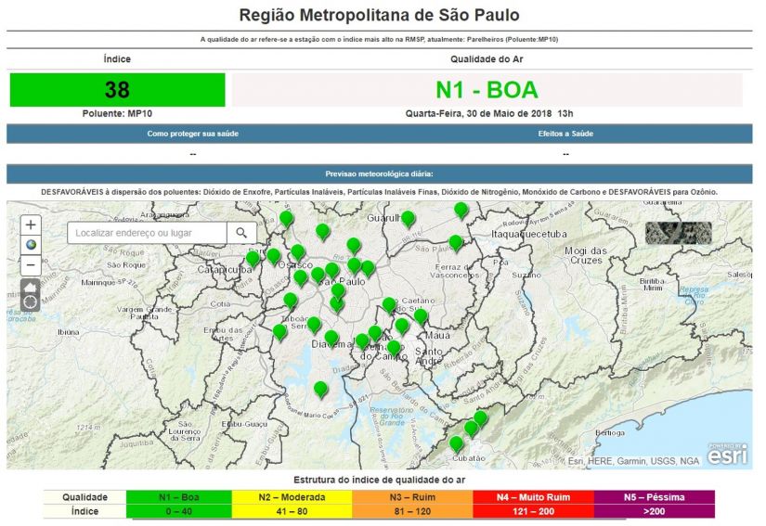Click the '41 – 80' index range cell
The width and height of the screenshot is (766, 526).
(x=292, y=511)
